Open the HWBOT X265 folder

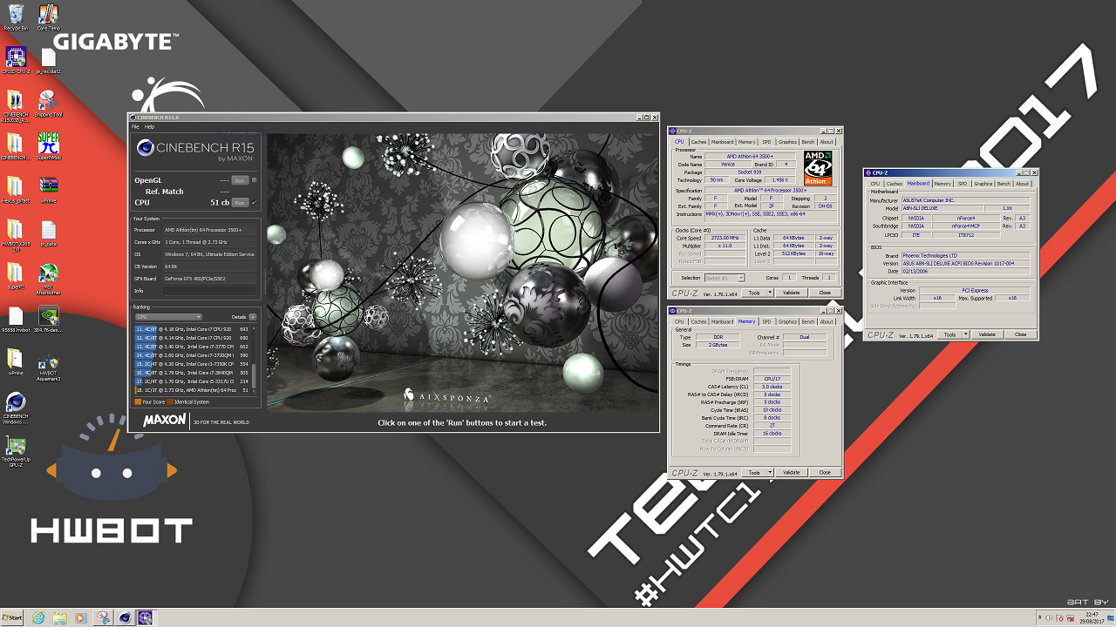pos(15,233)
